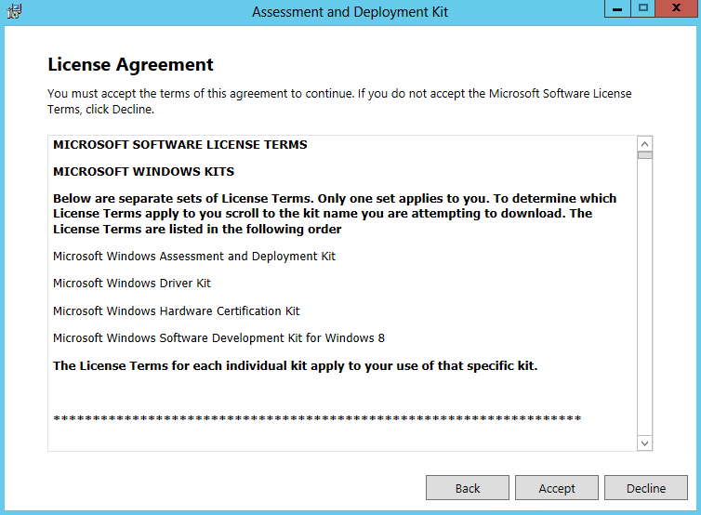Screen dimensions: 701x515
Task: Click the MICROSOFT SOFTWARE LICENSE TERMS line
Action: click(x=180, y=144)
